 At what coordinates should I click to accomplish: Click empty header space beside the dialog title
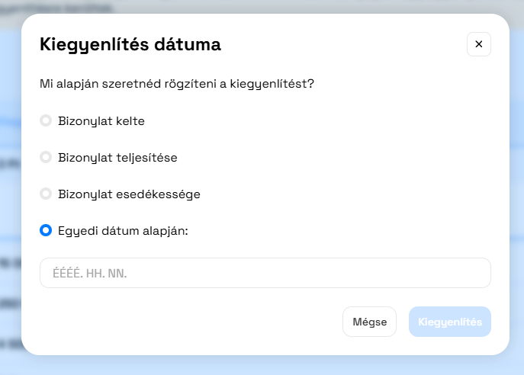click(343, 44)
